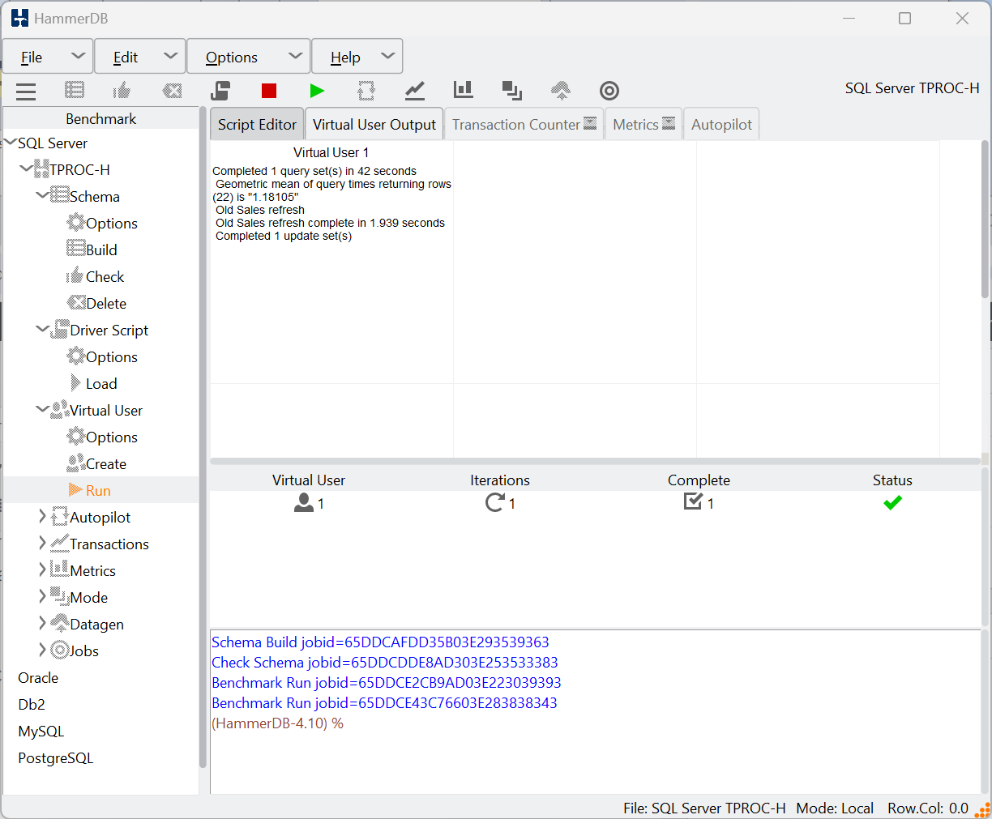Click the Benchmark panel header
Viewport: 992px width, 819px height.
coord(100,118)
